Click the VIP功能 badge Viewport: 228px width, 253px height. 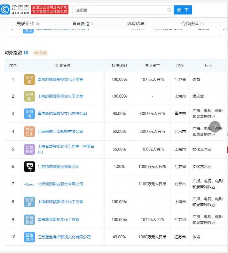click(x=40, y=53)
